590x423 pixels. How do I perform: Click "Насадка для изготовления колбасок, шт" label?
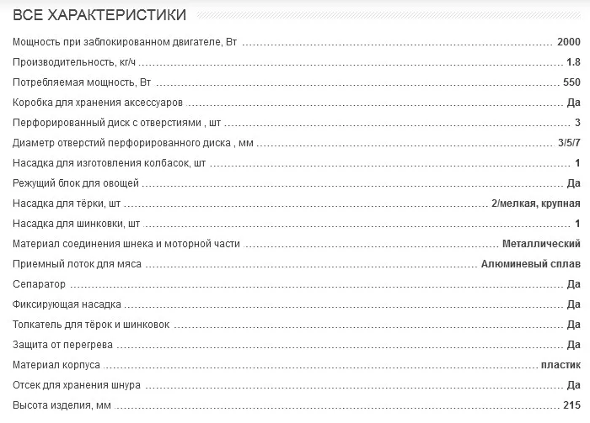pos(110,163)
